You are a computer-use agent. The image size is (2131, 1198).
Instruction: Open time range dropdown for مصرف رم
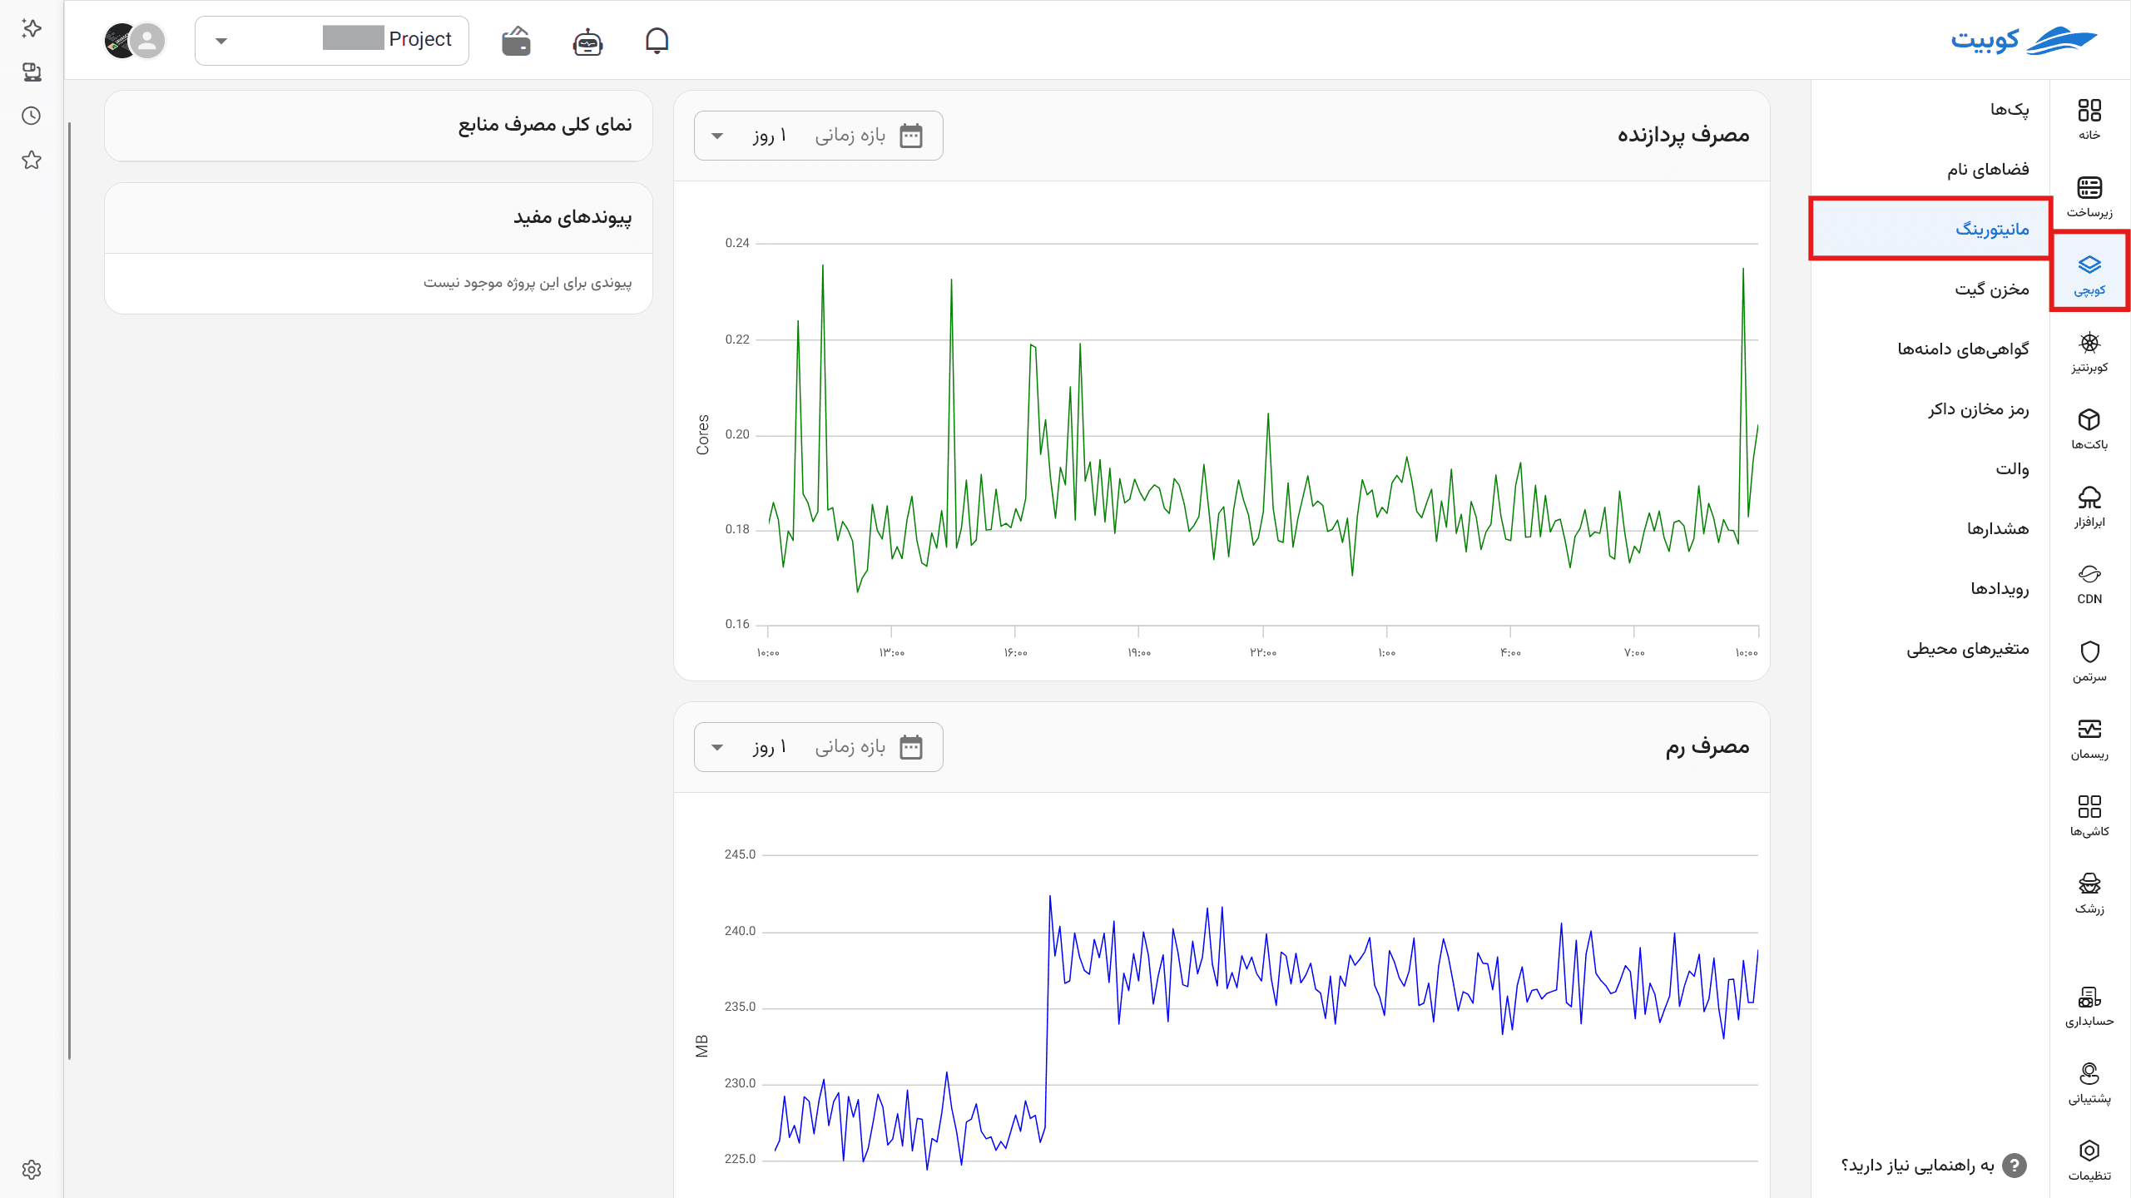click(x=819, y=747)
